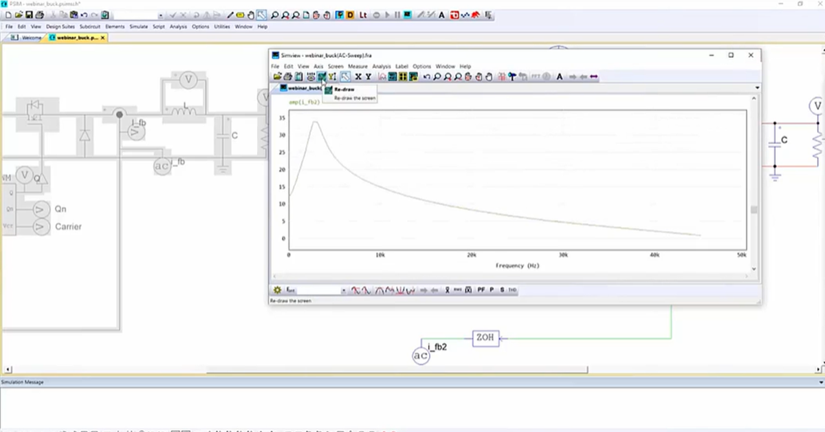Toggle the RMS measurement button
This screenshot has height=432, width=825.
(x=457, y=290)
